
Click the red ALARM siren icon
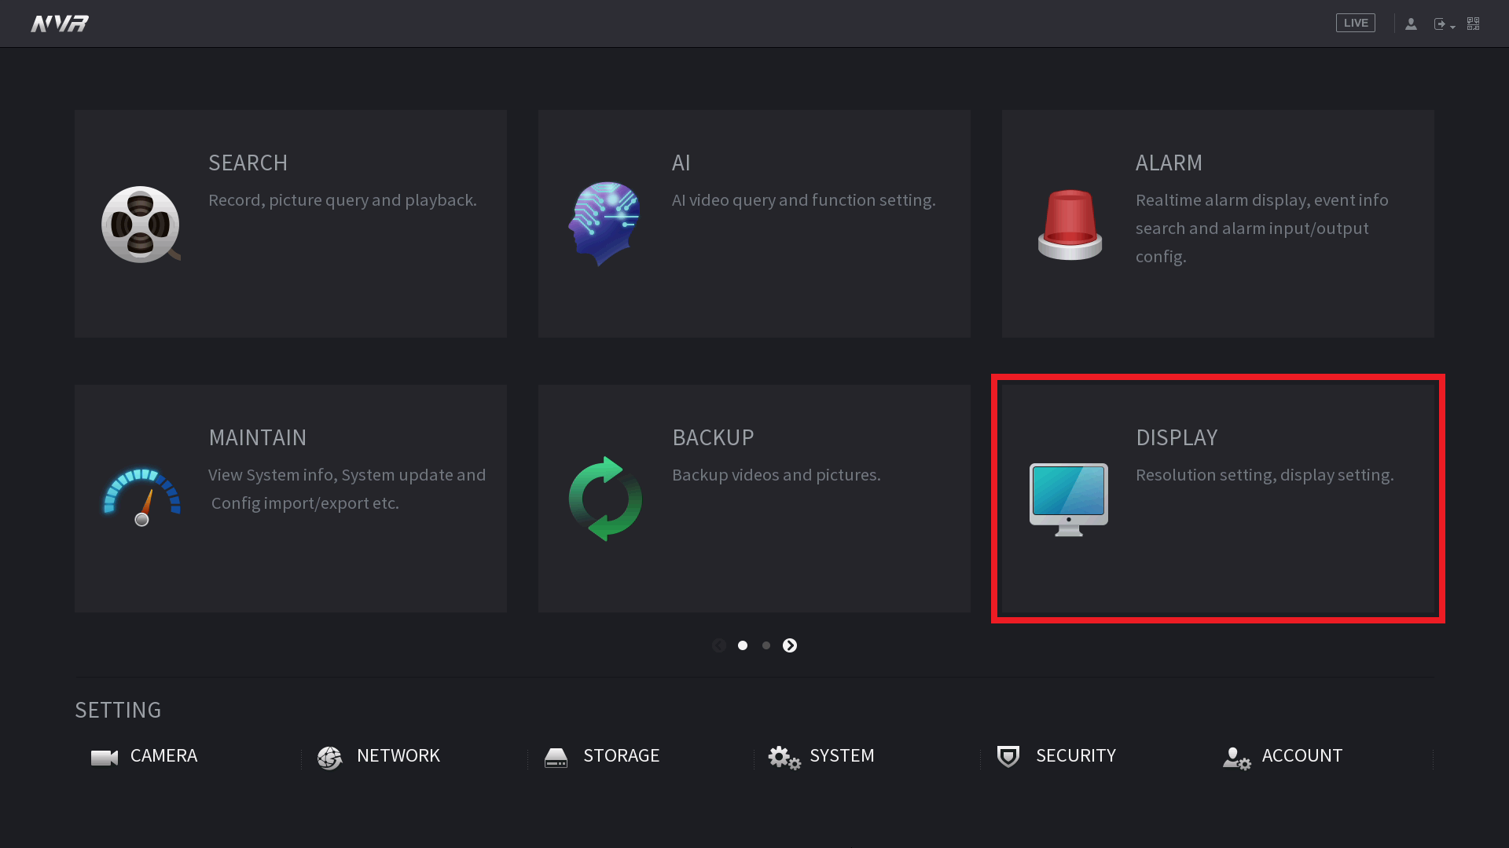pos(1070,225)
